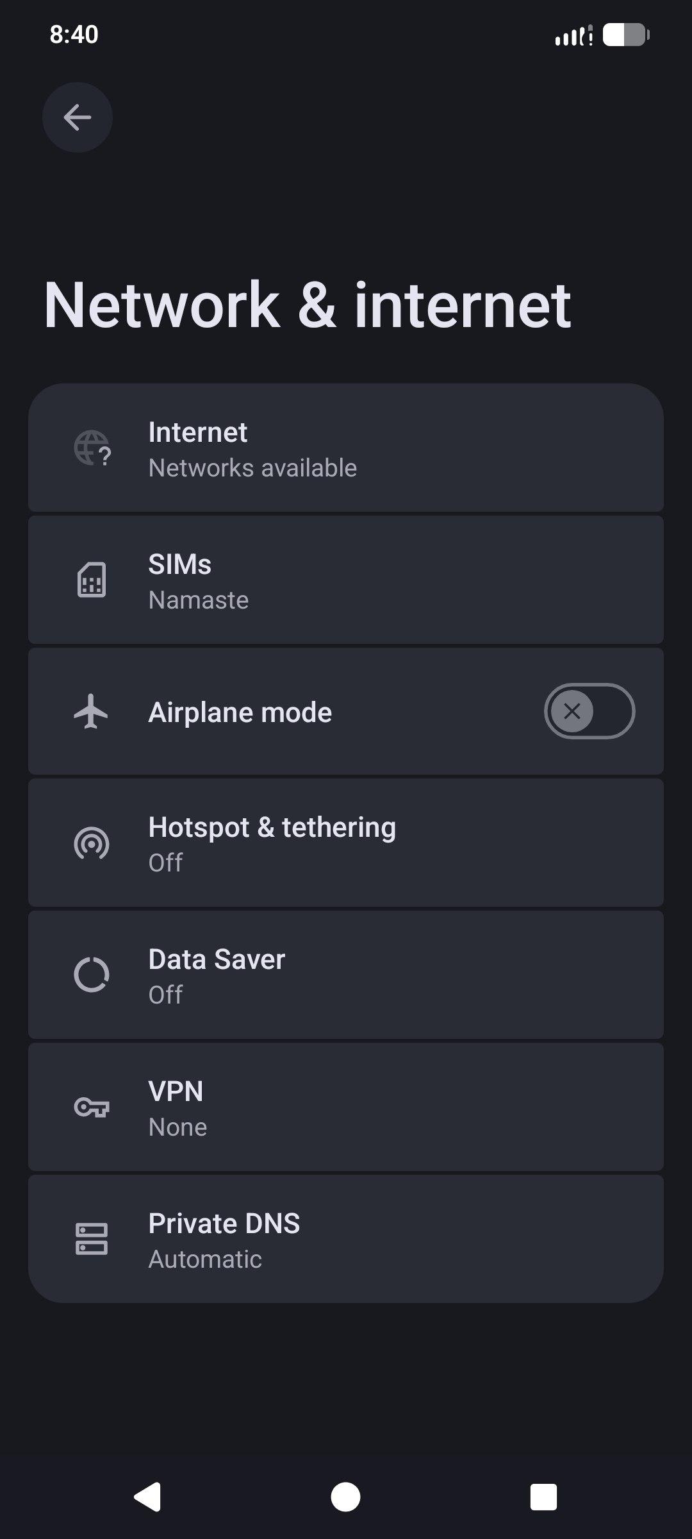
Task: Open Internet networks available entry
Action: point(346,449)
